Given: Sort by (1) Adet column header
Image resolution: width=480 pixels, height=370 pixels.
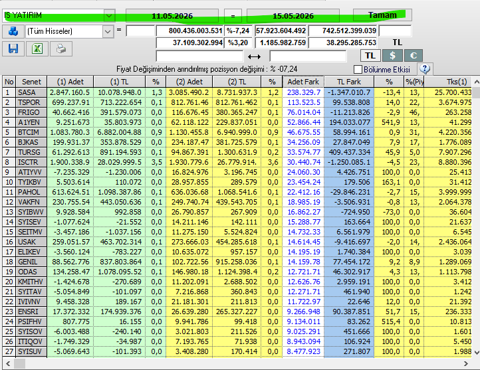Looking at the screenshot, I should pos(70,82).
